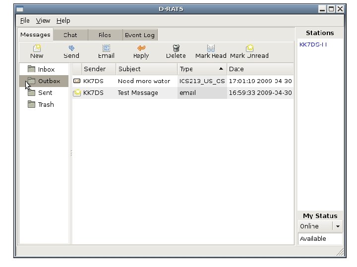Viewport: 357px width, 267px height.
Task: Click the ICS213_US_CS type cell
Action: click(x=202, y=81)
